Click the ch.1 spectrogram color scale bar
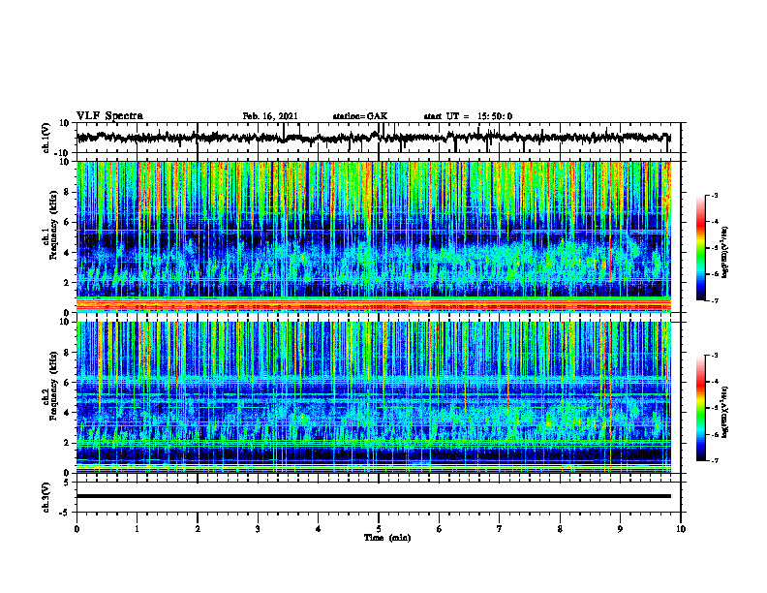The image size is (767, 593). [x=700, y=248]
